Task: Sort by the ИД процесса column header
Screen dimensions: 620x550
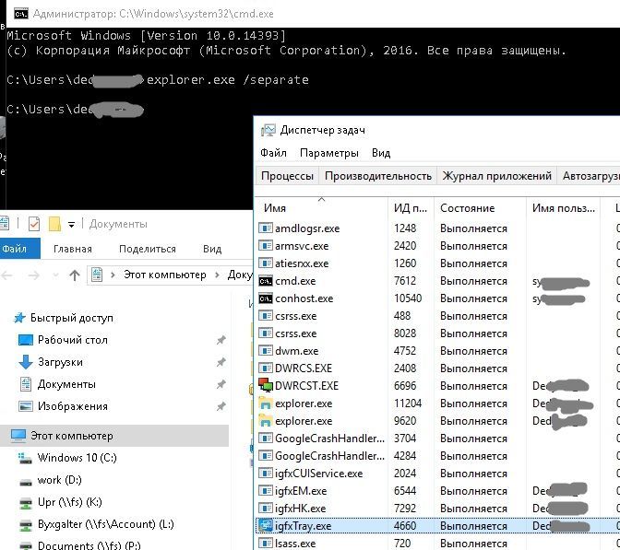Action: pyautogui.click(x=411, y=208)
